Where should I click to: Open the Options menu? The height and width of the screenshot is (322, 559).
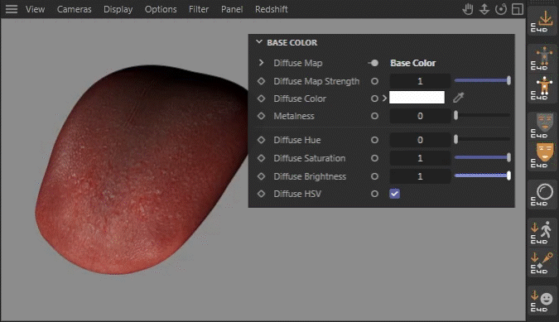(161, 9)
